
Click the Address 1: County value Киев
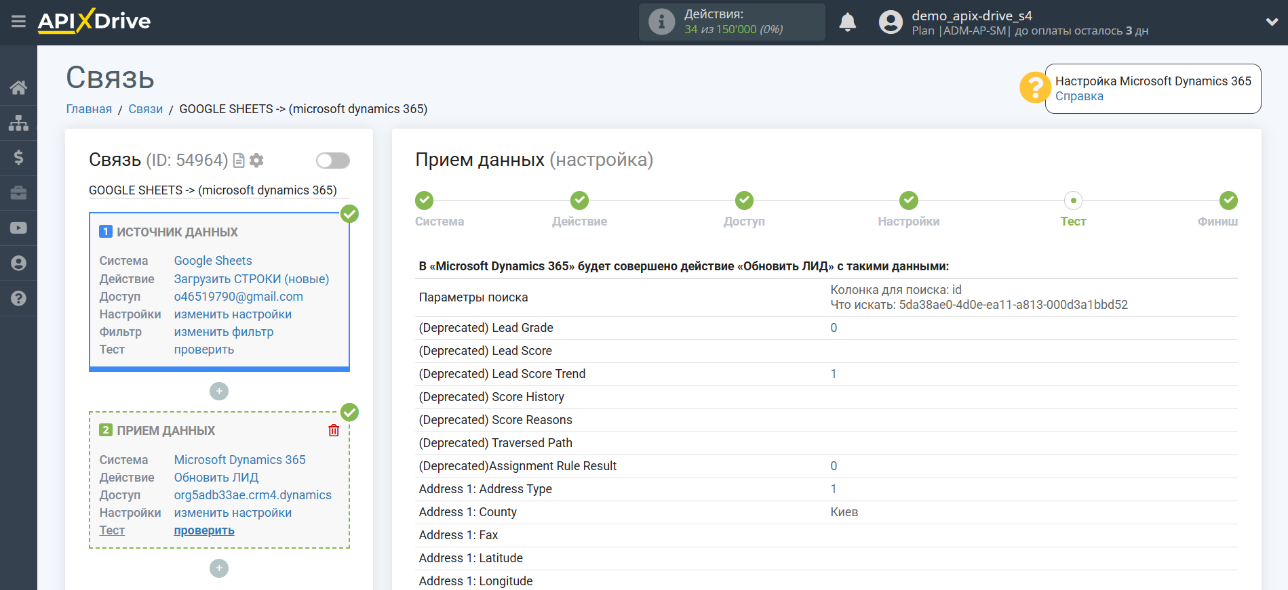(x=844, y=512)
